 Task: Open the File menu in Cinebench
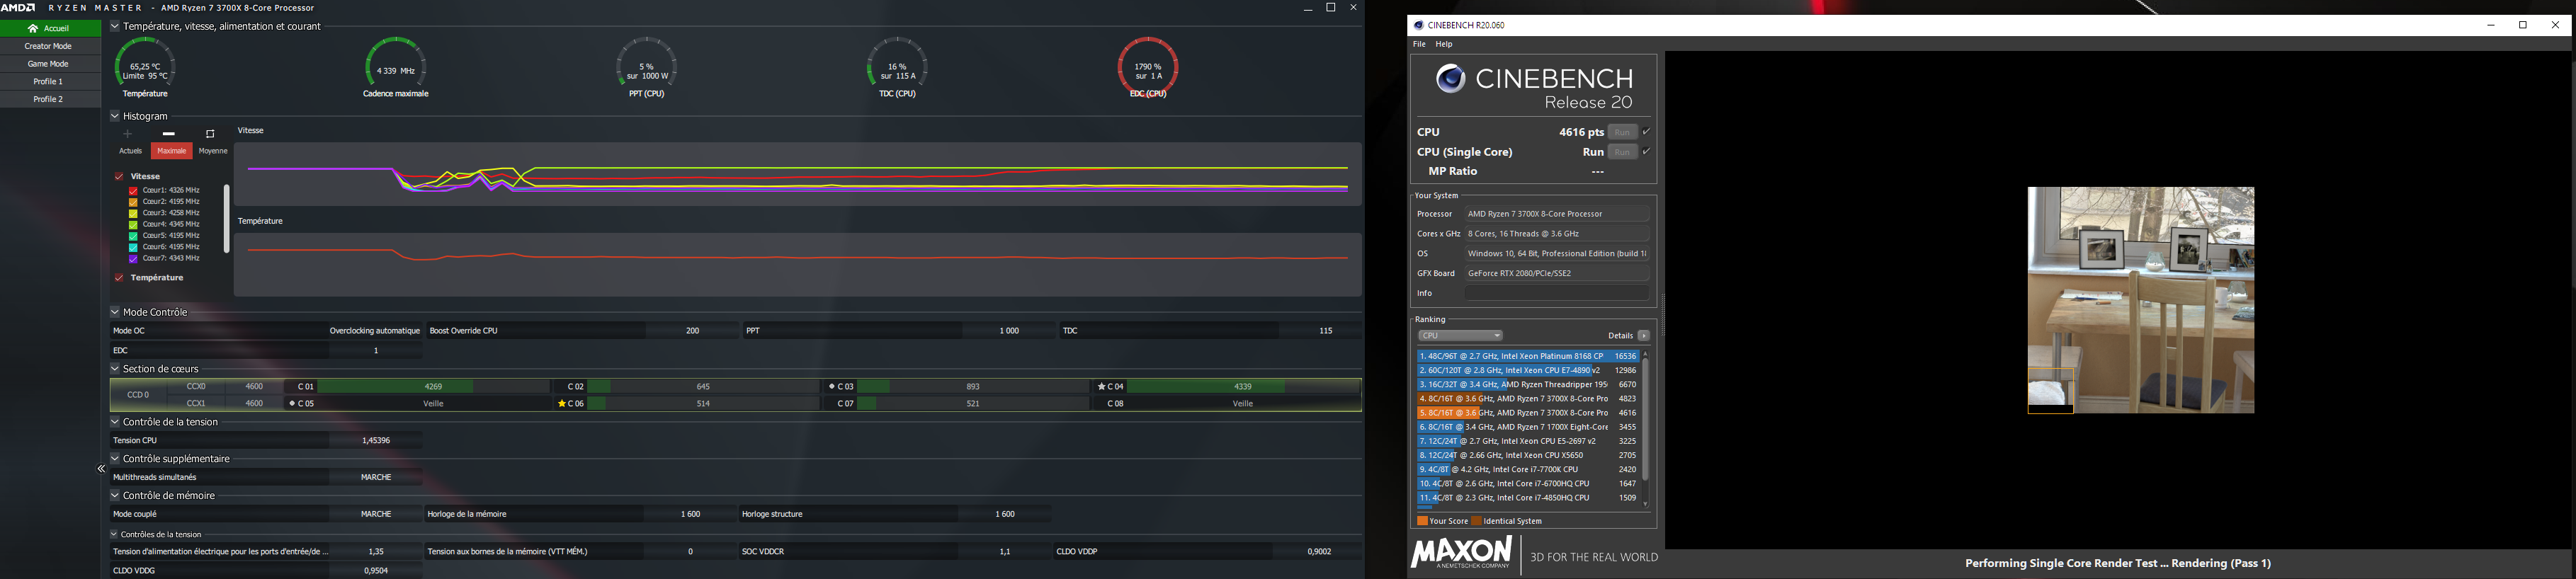[x=1419, y=45]
